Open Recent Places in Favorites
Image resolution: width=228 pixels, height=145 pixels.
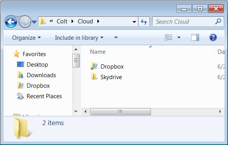[x=44, y=96]
